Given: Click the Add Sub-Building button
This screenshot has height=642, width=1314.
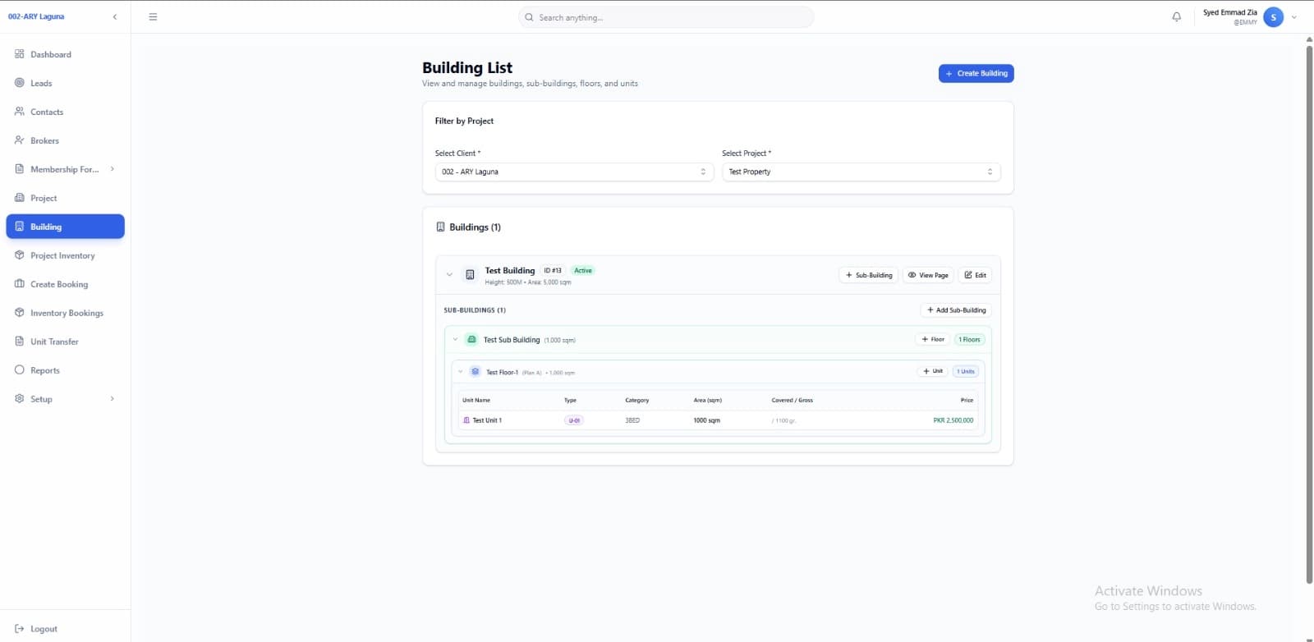Looking at the screenshot, I should point(956,310).
